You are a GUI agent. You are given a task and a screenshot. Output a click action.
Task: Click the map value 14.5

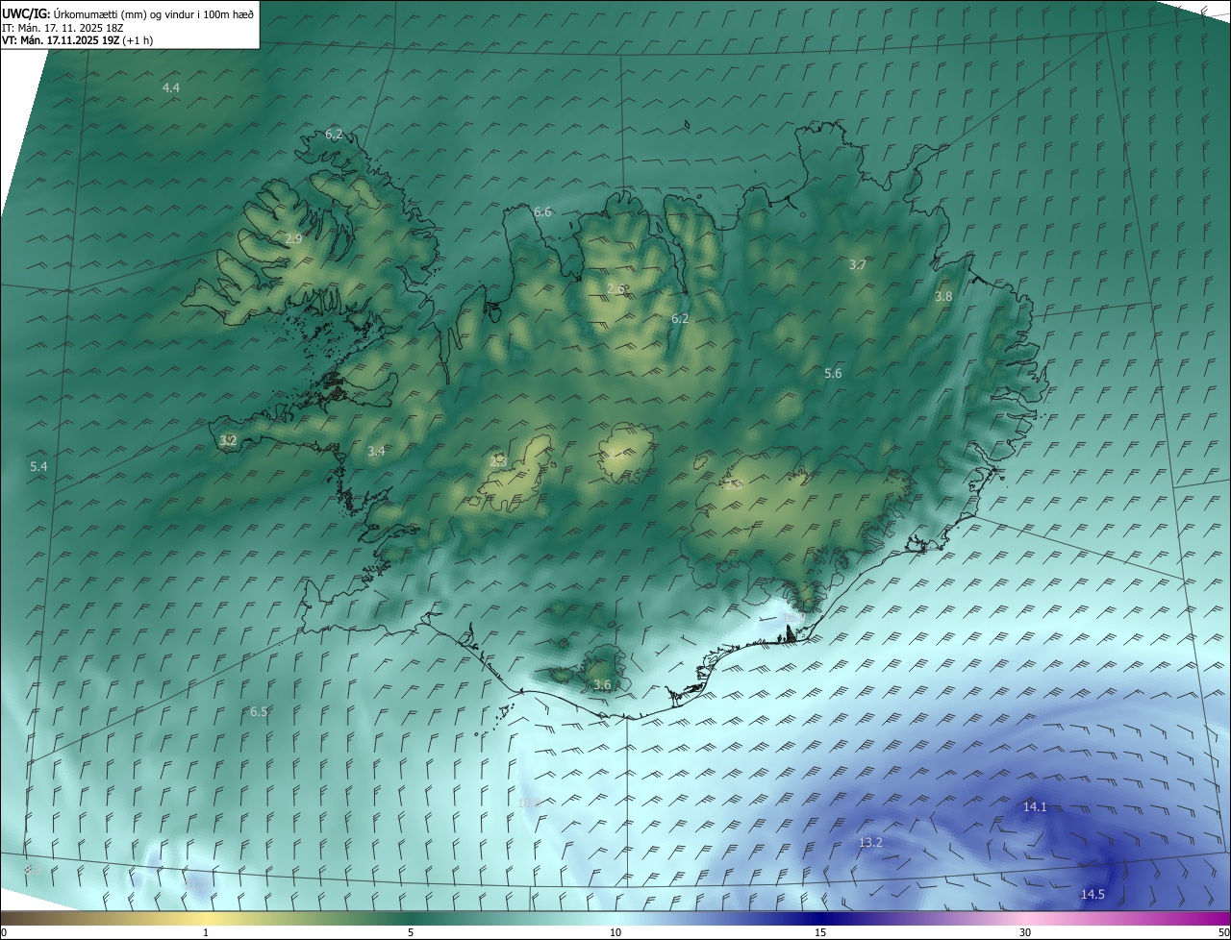[x=1093, y=894]
